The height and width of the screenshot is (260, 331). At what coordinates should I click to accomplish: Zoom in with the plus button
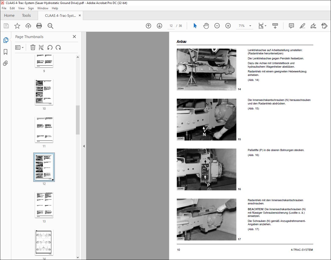click(228, 26)
